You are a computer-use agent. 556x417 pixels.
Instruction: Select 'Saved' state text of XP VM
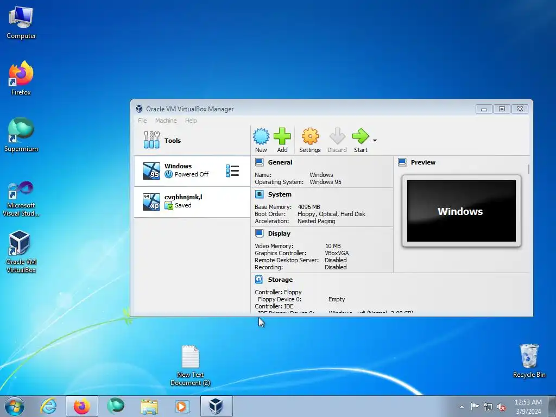[x=183, y=205]
